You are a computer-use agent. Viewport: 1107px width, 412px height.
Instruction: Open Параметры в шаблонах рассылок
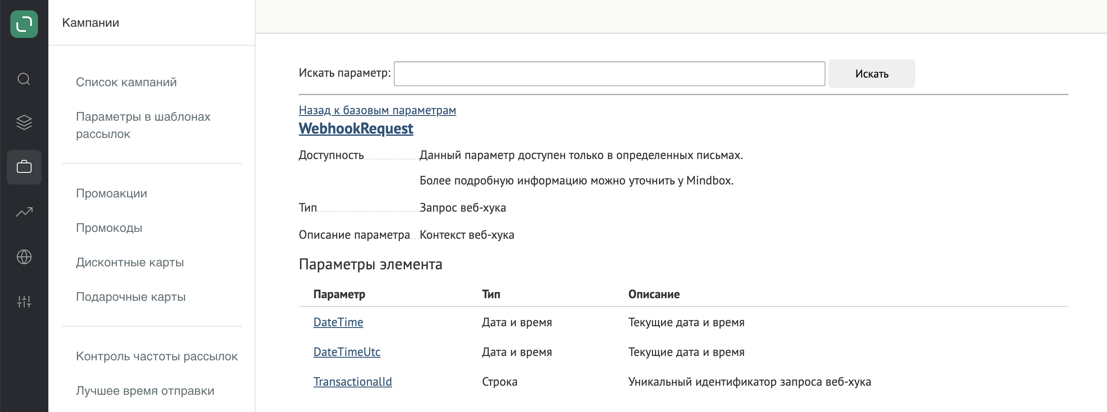[x=143, y=125]
